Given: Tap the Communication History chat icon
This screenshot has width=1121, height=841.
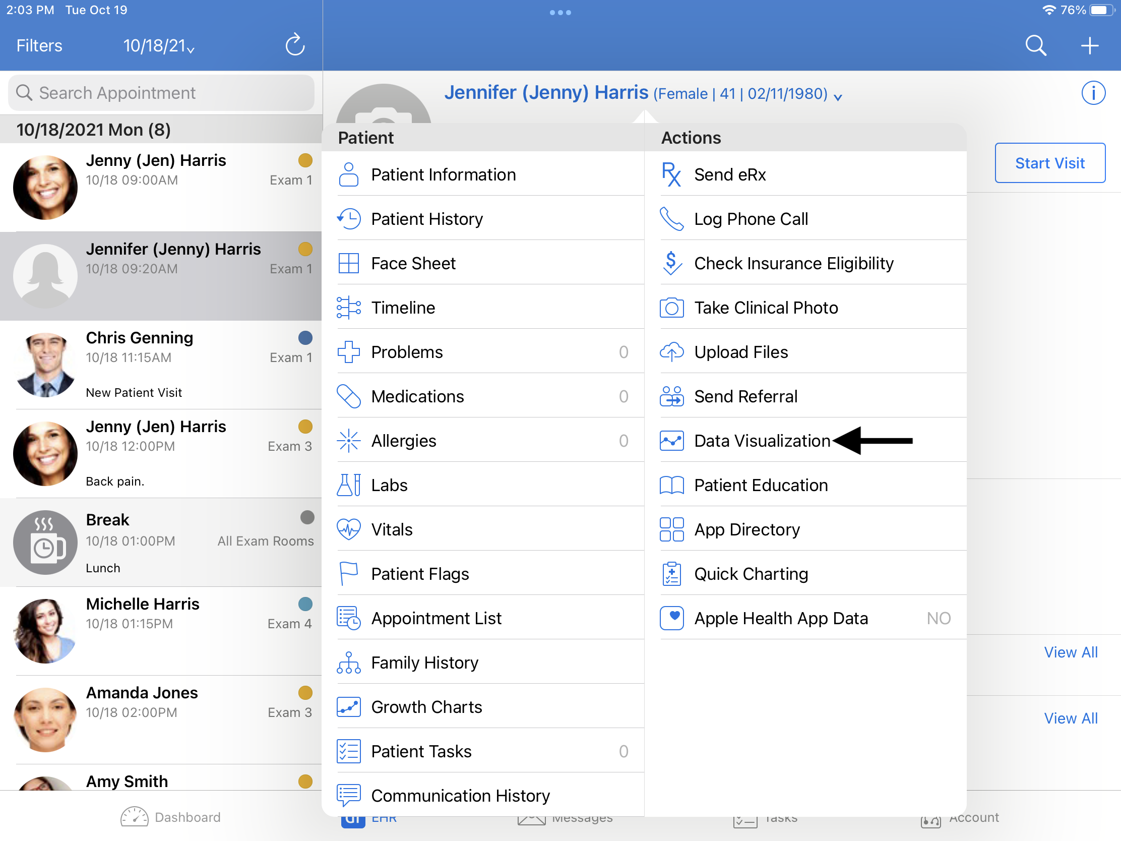Looking at the screenshot, I should point(348,796).
